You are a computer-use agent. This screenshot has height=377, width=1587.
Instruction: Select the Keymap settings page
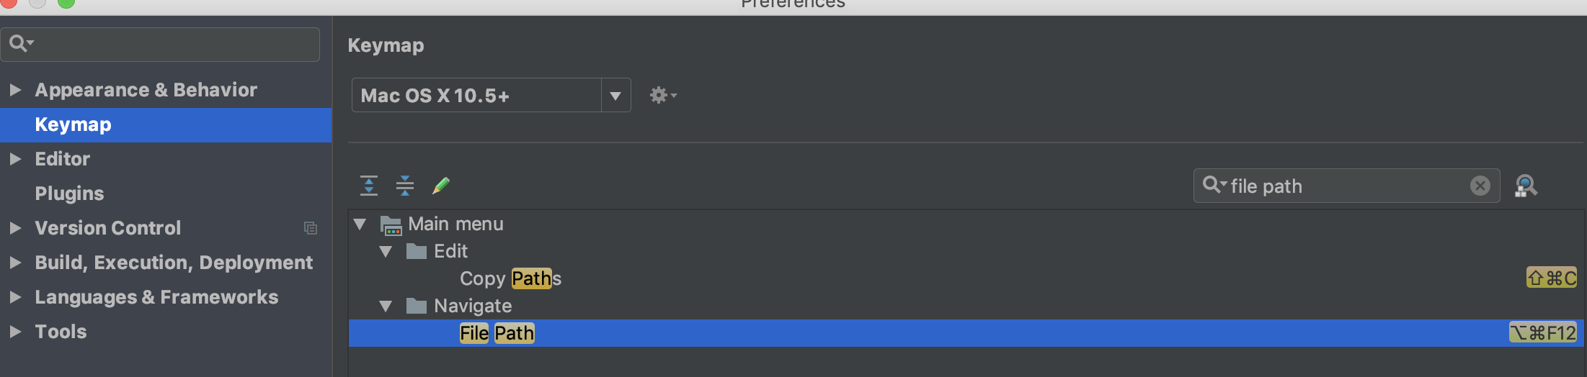coord(73,124)
